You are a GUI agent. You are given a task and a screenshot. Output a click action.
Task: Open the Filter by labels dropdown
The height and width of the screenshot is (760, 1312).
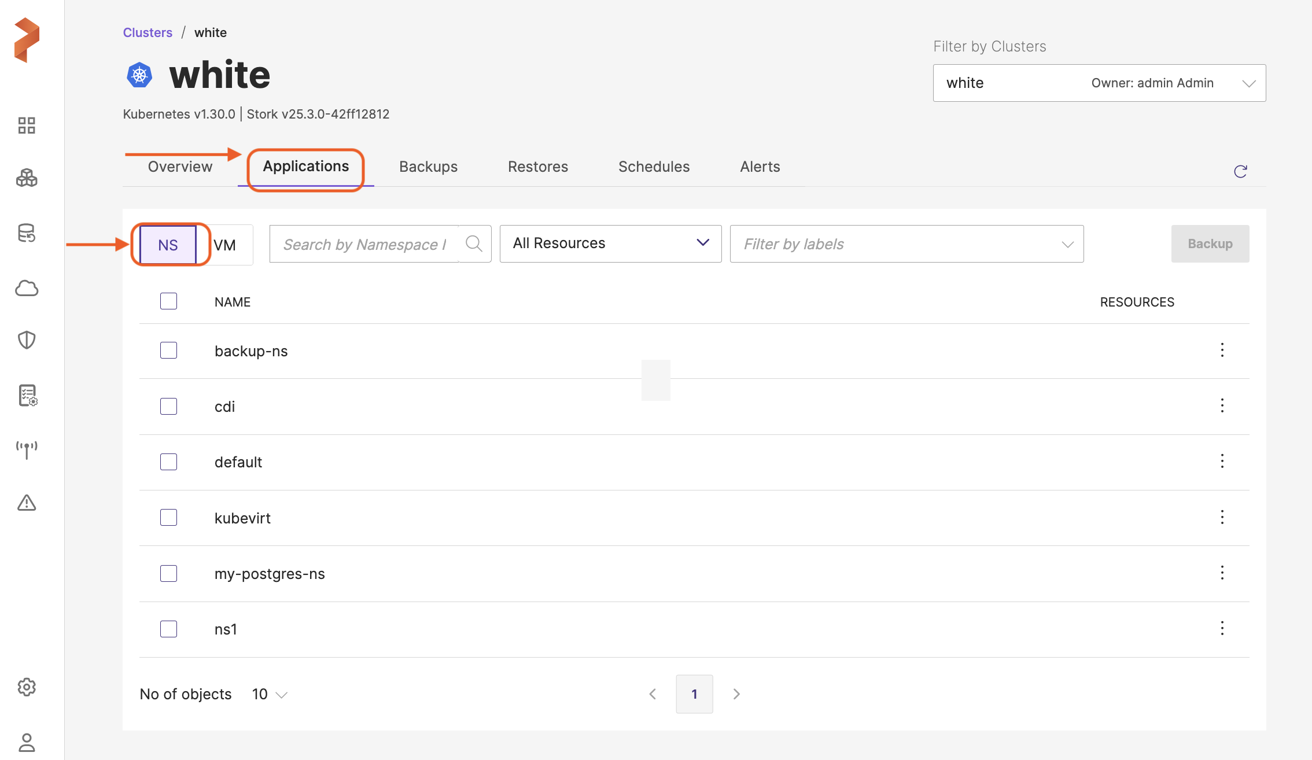click(906, 244)
